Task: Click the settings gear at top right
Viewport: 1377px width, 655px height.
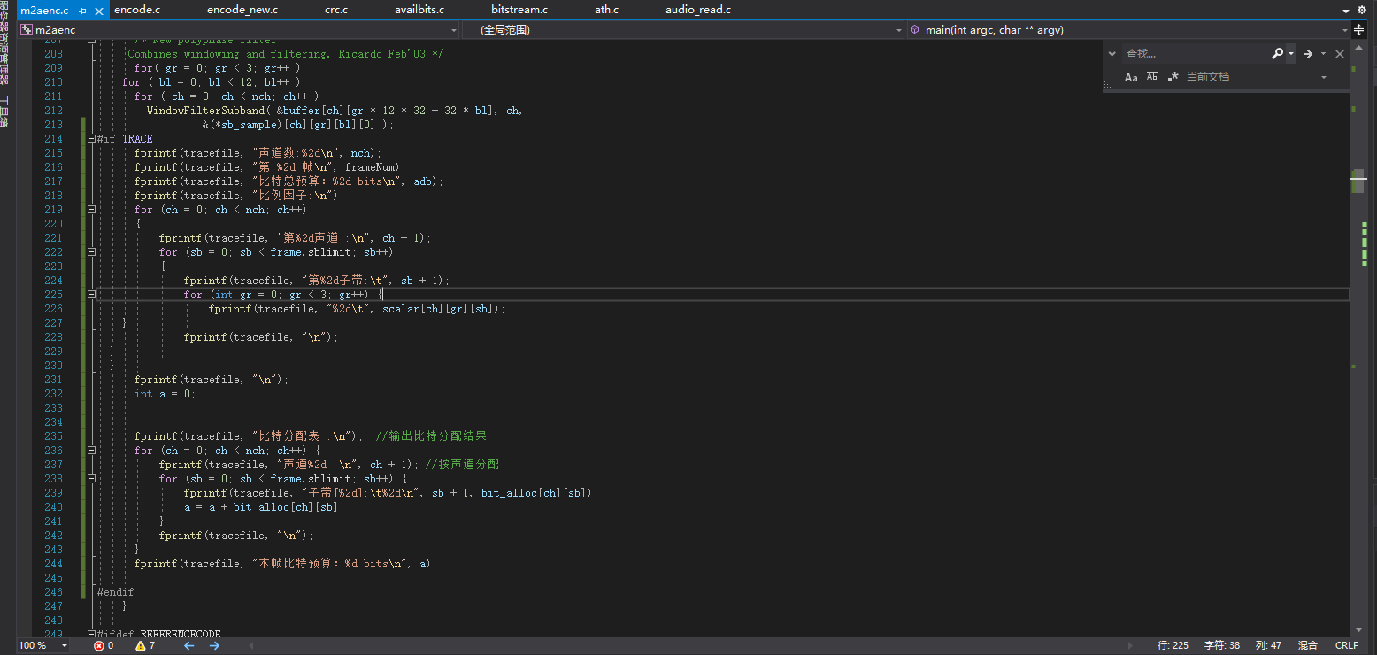Action: click(x=1362, y=10)
